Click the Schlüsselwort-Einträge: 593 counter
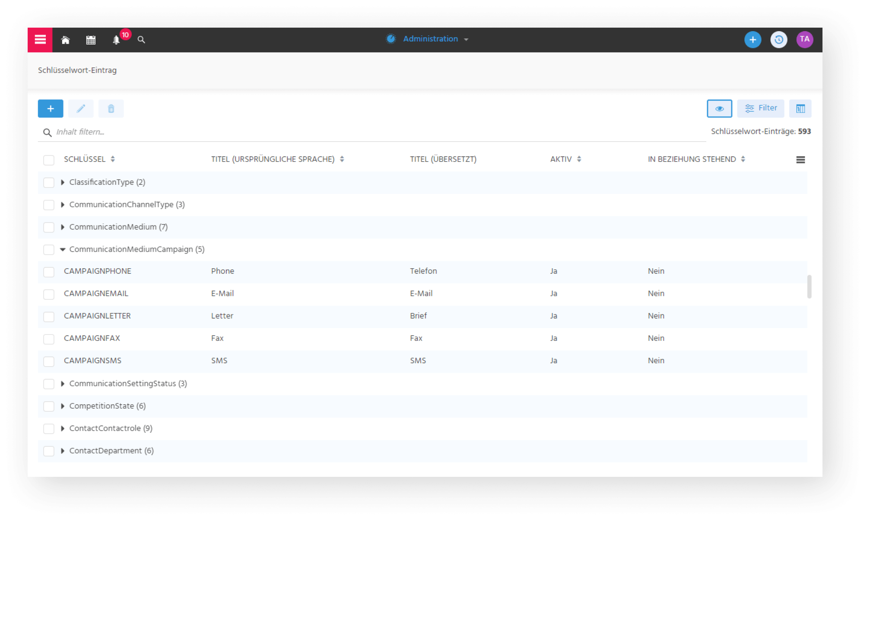Image resolution: width=870 pixels, height=628 pixels. tap(761, 132)
